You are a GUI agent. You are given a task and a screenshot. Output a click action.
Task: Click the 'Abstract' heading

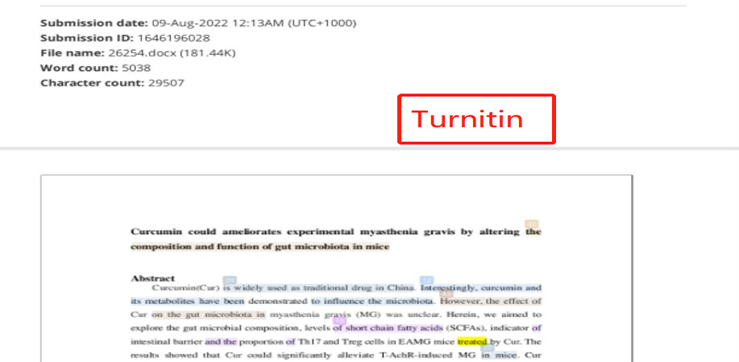(x=152, y=278)
